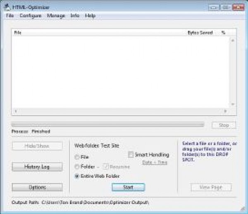Minimize the HTML-Optimizer window
The height and width of the screenshot is (214, 248).
click(x=214, y=7)
